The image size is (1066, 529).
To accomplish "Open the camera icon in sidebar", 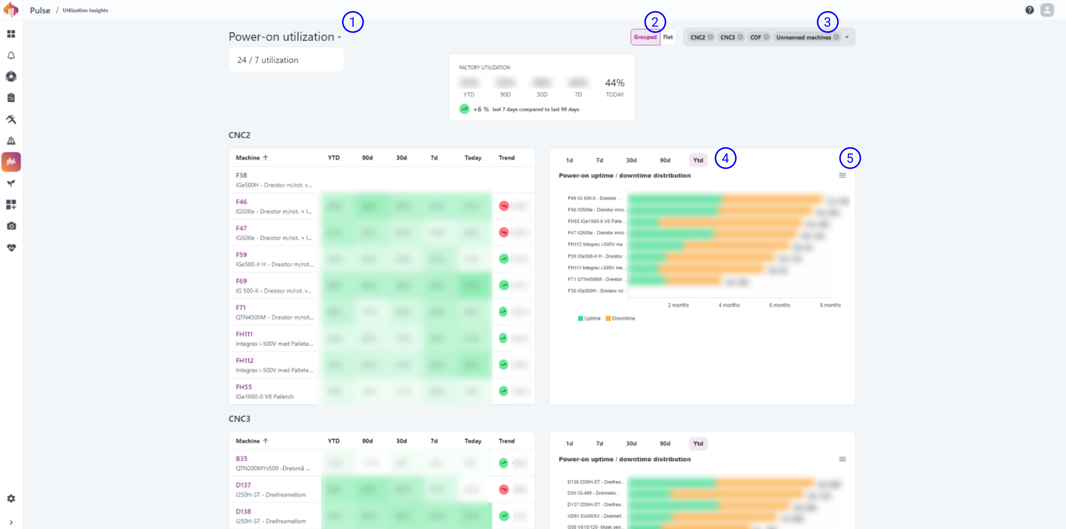I will coord(11,226).
